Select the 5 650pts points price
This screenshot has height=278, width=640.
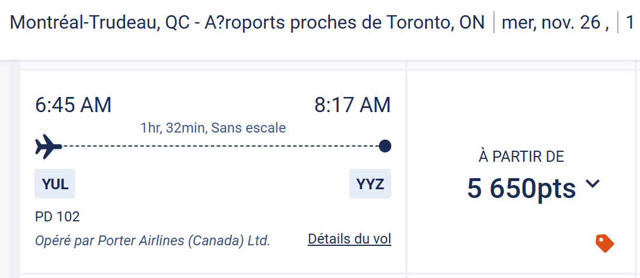521,188
